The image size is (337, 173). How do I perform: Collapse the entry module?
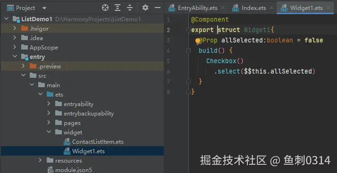pyautogui.click(x=15, y=57)
